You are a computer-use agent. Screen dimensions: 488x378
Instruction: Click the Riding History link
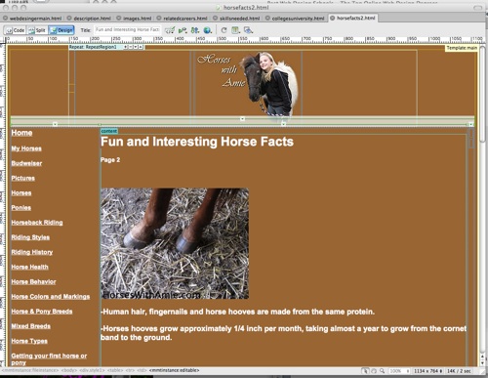coord(32,252)
